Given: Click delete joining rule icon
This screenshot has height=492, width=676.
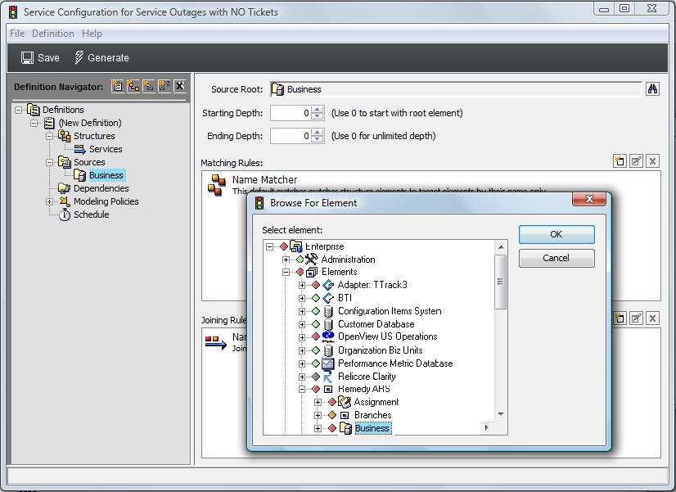Looking at the screenshot, I should (652, 318).
